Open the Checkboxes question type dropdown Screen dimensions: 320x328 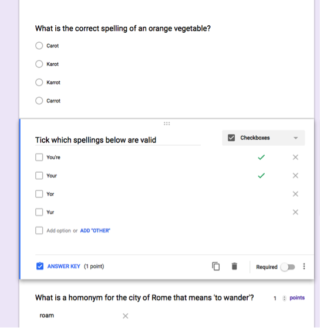264,138
